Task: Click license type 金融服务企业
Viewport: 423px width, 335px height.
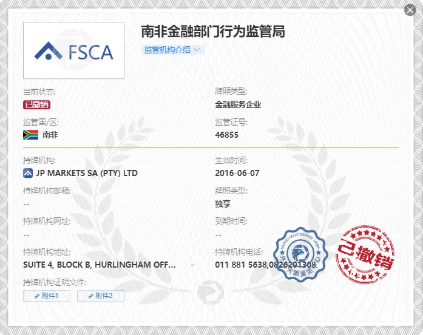Action: pyautogui.click(x=238, y=104)
